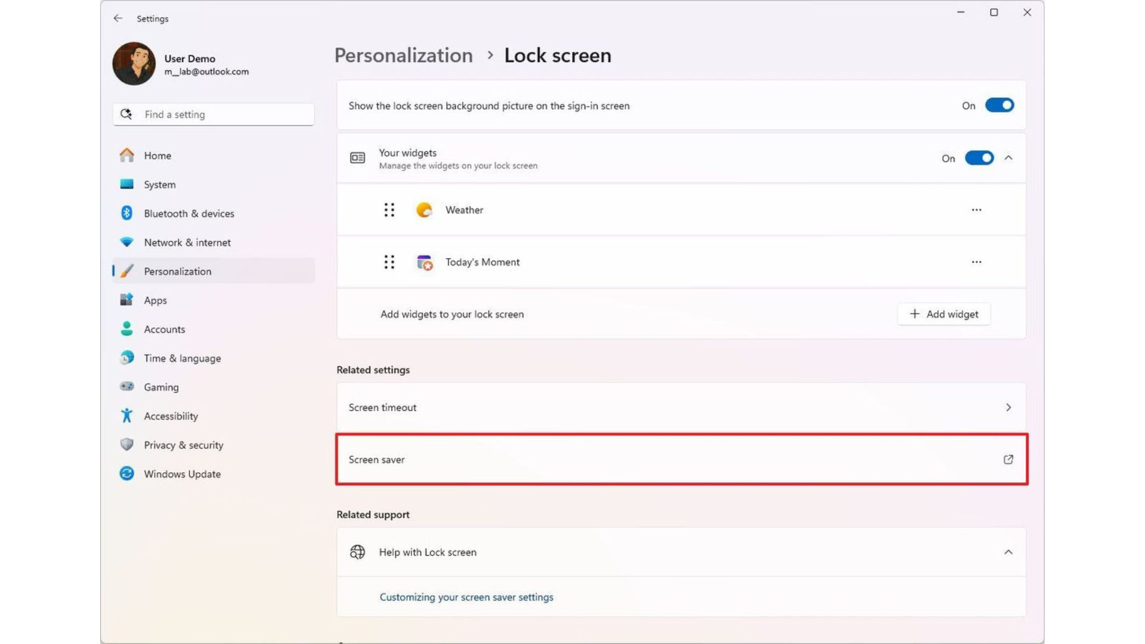This screenshot has height=644, width=1145.
Task: Collapse the Your widgets section
Action: [x=1008, y=158]
